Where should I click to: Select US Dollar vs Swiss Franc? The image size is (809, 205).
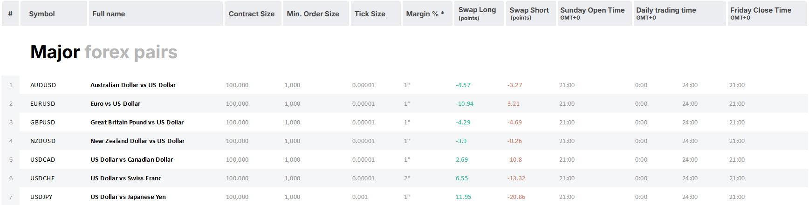coord(126,178)
